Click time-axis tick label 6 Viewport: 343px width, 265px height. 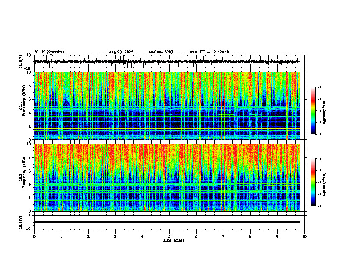pos(196,236)
